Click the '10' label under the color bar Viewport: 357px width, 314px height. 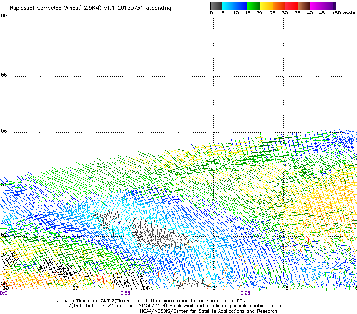pos(236,13)
